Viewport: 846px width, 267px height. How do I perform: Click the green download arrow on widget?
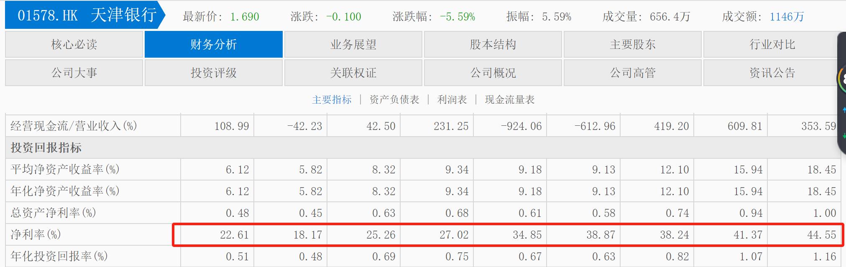[x=844, y=136]
